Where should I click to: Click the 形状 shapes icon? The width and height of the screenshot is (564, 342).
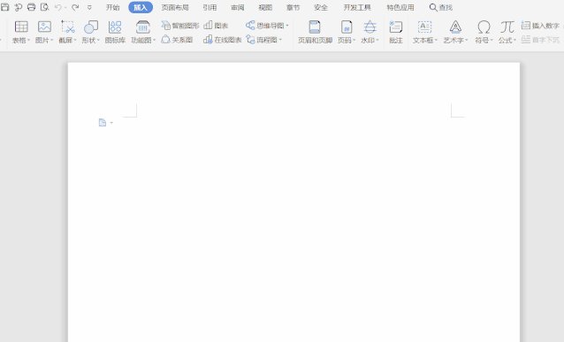coord(91,27)
